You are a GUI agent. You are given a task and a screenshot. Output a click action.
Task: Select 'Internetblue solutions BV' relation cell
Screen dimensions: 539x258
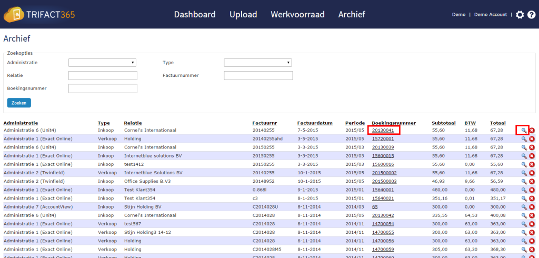coord(153,156)
